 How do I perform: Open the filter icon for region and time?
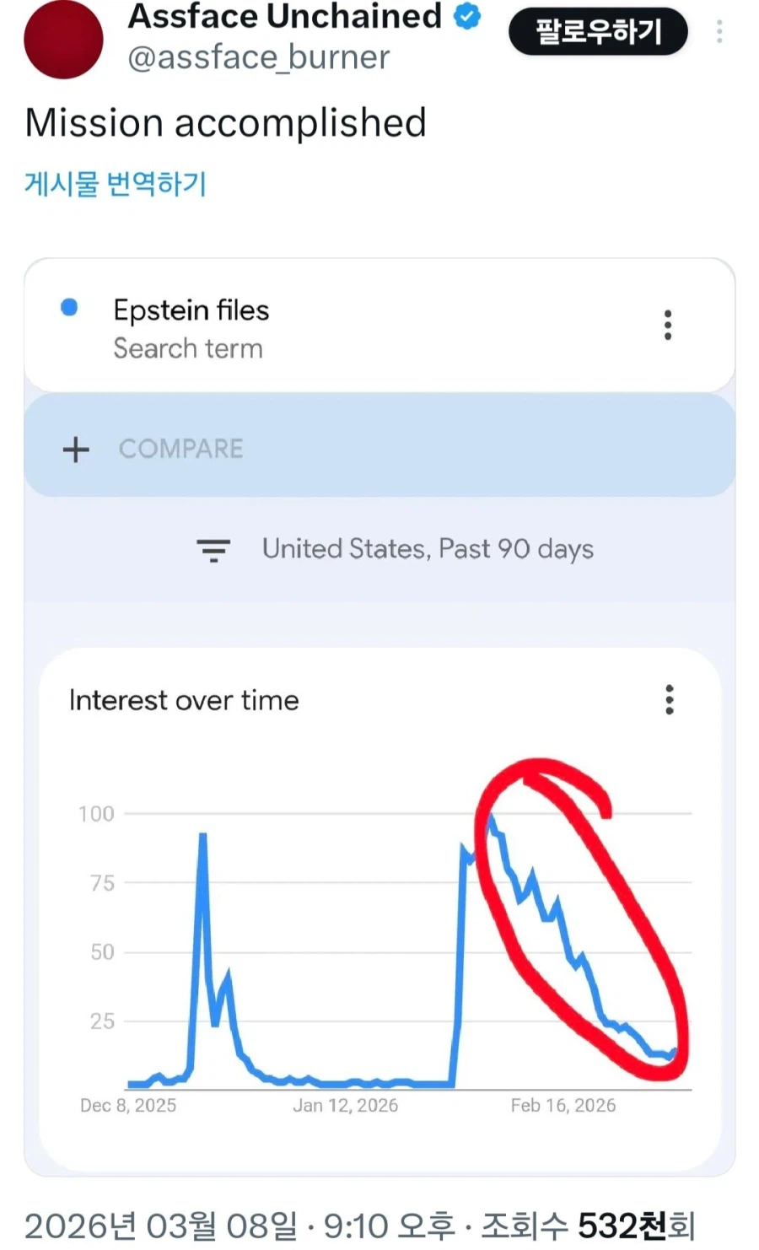pyautogui.click(x=213, y=550)
